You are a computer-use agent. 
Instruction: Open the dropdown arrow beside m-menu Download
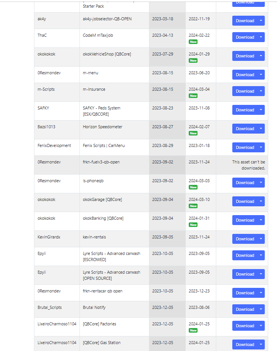tap(260, 75)
